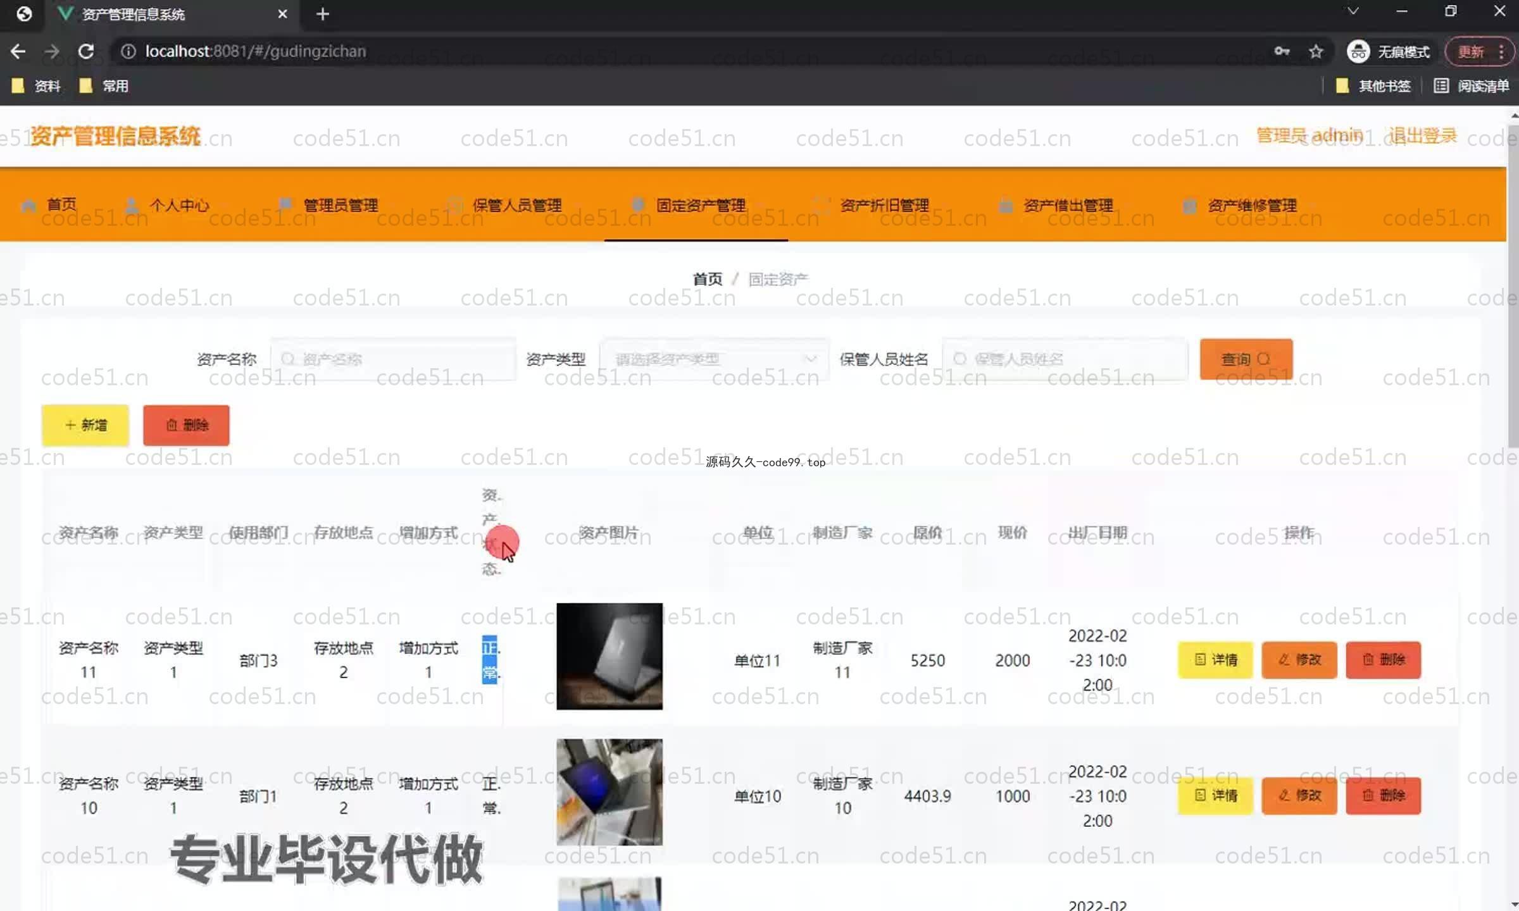This screenshot has width=1519, height=911.
Task: Click the 资产名称 search input field
Action: pyautogui.click(x=394, y=359)
